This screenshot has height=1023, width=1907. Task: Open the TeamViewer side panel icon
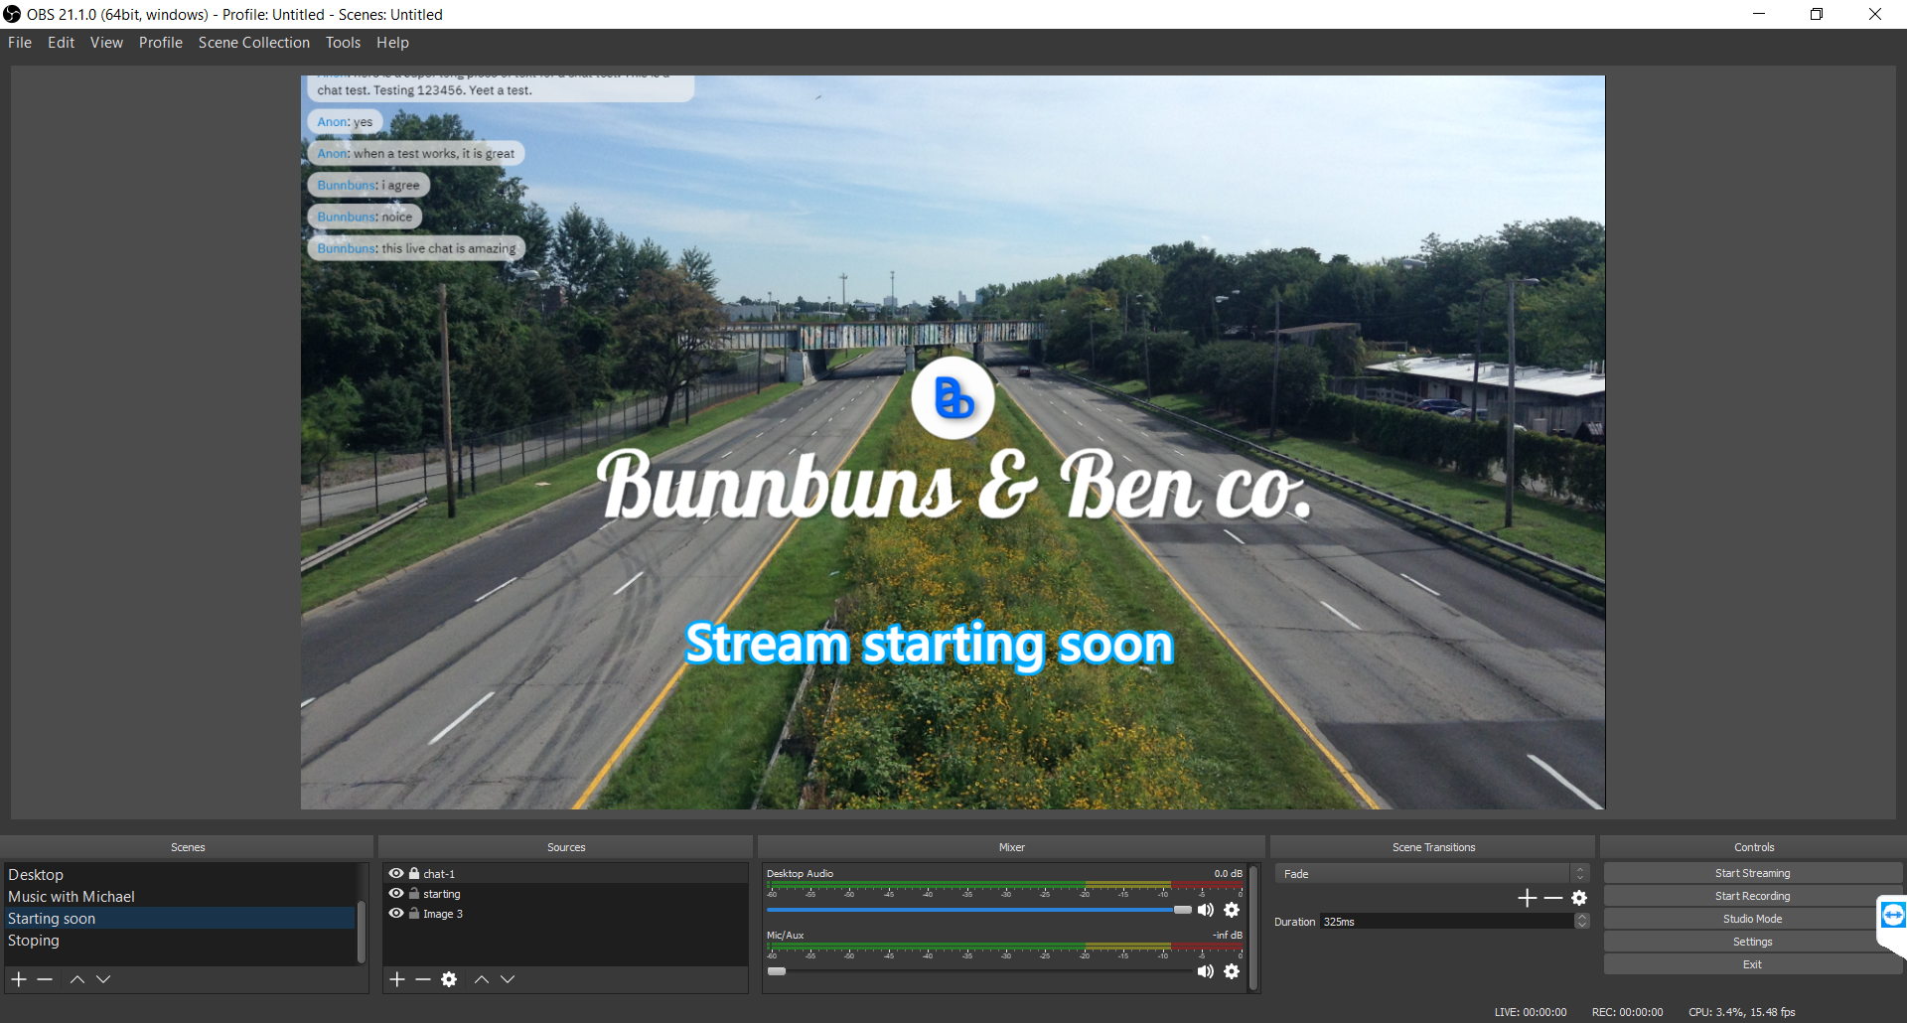(1892, 915)
